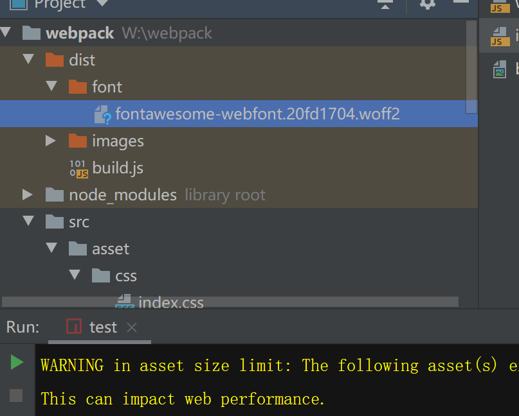519x416 pixels.
Task: Select the font folder under dist
Action: tap(107, 87)
